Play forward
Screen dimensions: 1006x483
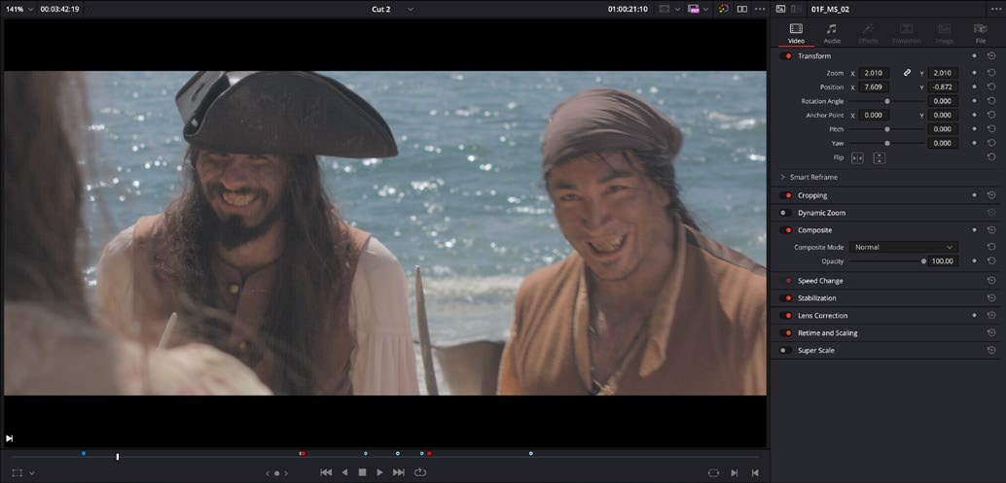tap(379, 472)
